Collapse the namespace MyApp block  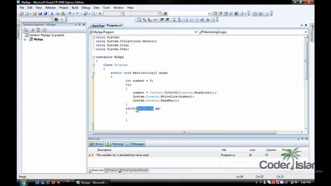coord(94,57)
